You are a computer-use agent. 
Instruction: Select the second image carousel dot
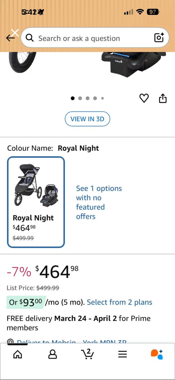point(80,98)
